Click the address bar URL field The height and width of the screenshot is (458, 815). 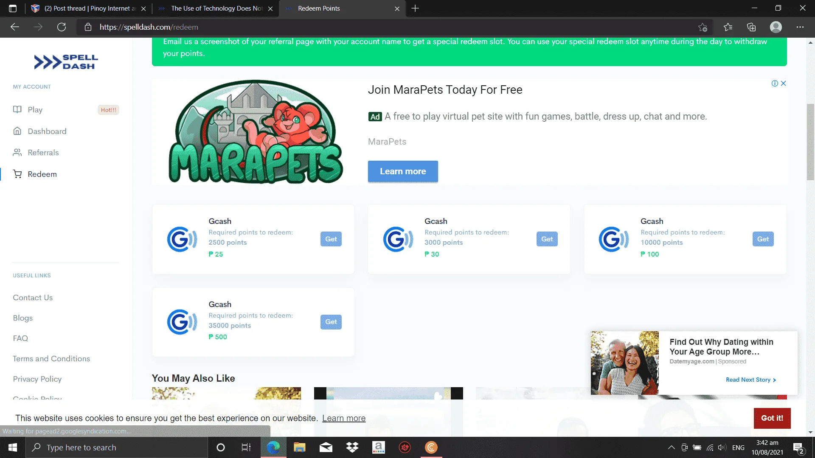(x=395, y=27)
